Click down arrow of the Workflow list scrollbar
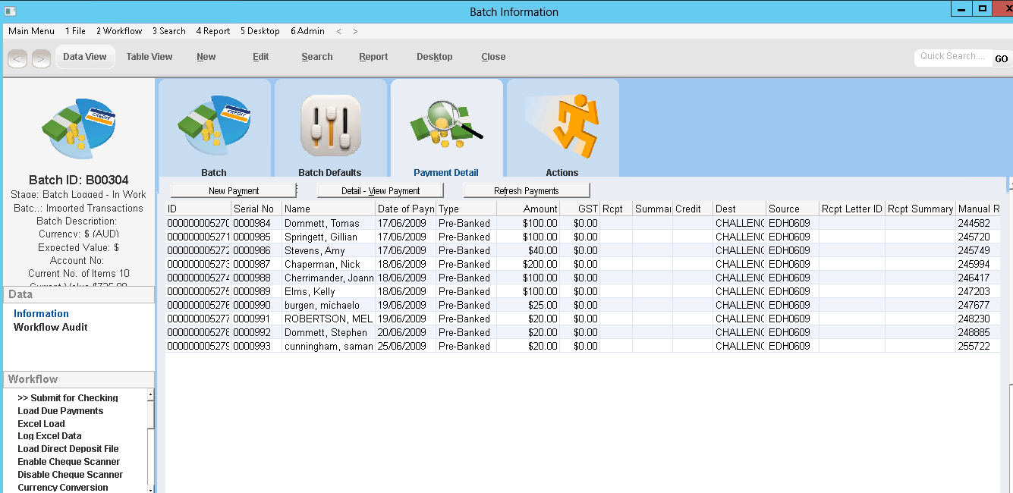The image size is (1013, 493). coord(150,488)
